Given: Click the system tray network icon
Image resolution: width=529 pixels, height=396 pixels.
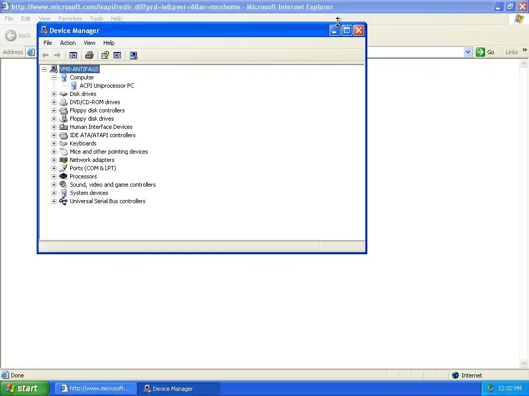Looking at the screenshot, I should tap(491, 388).
